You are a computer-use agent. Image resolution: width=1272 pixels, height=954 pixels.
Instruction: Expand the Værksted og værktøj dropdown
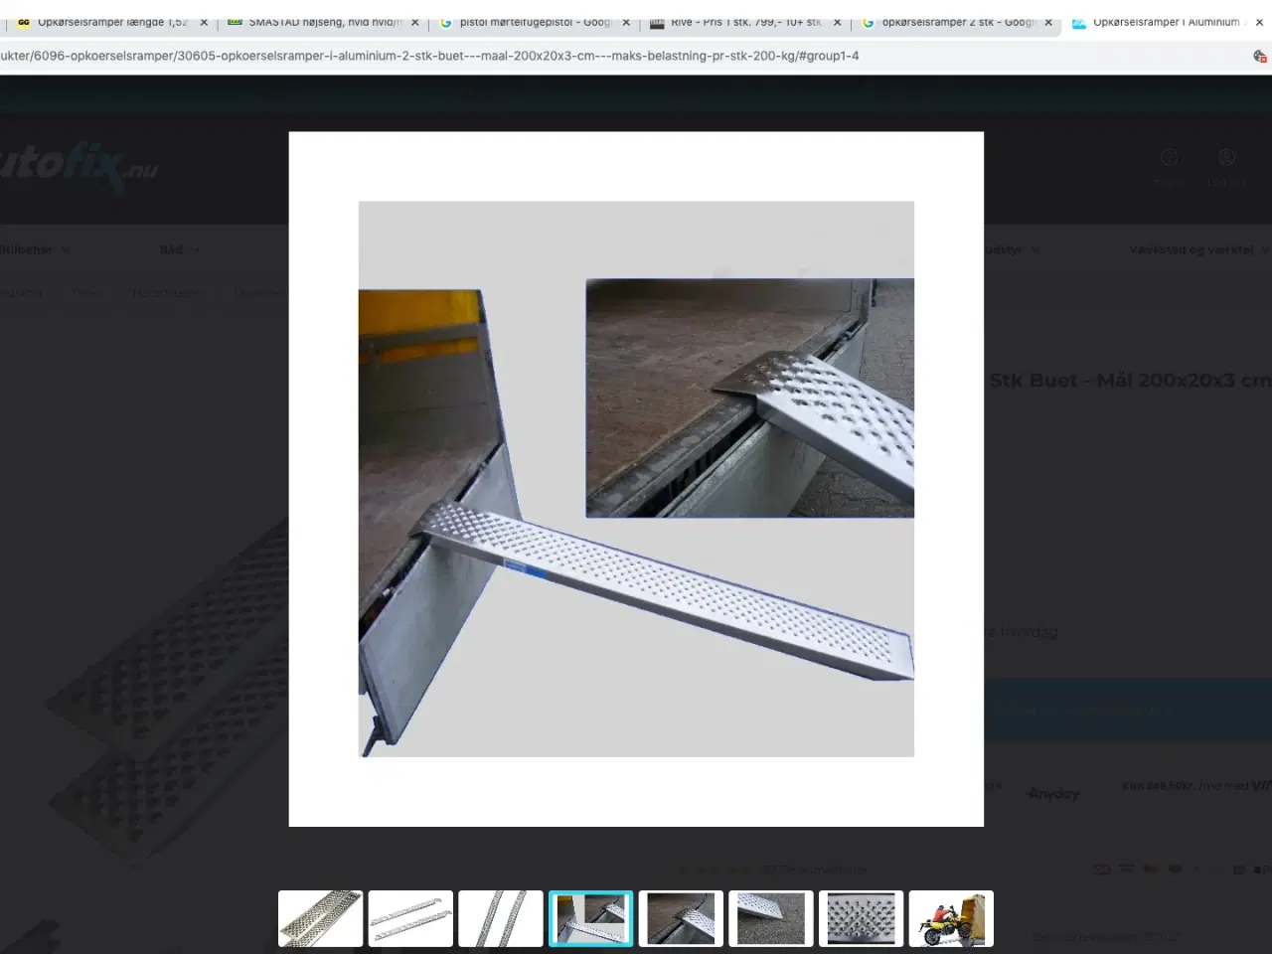(1197, 249)
